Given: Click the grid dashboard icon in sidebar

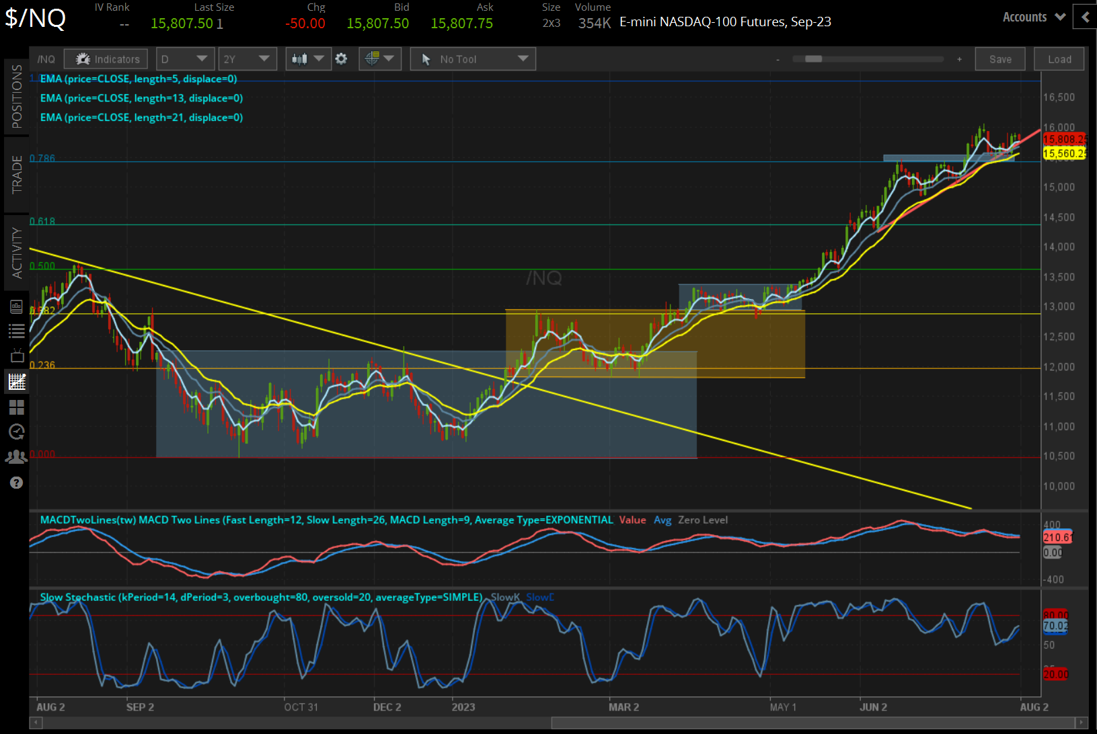Looking at the screenshot, I should coord(17,407).
